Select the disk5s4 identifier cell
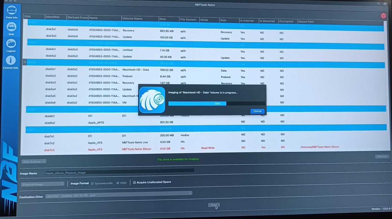Viewport: 392px width, 219px height. pos(50,89)
